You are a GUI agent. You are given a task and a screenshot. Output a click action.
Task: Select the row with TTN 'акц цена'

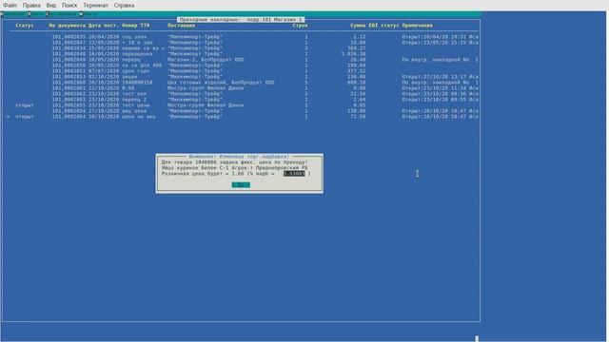[244, 111]
